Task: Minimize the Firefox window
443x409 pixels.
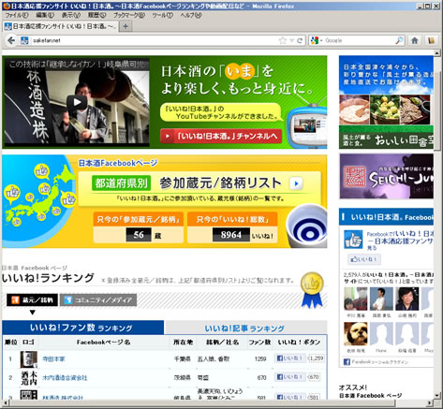Action: (421, 6)
